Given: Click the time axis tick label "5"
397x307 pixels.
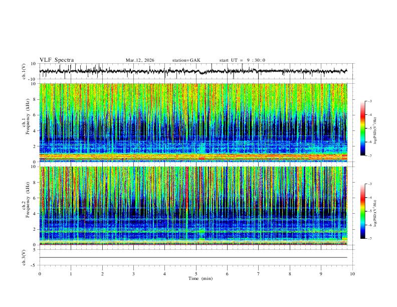Looking at the screenshot, I should coord(196,273).
